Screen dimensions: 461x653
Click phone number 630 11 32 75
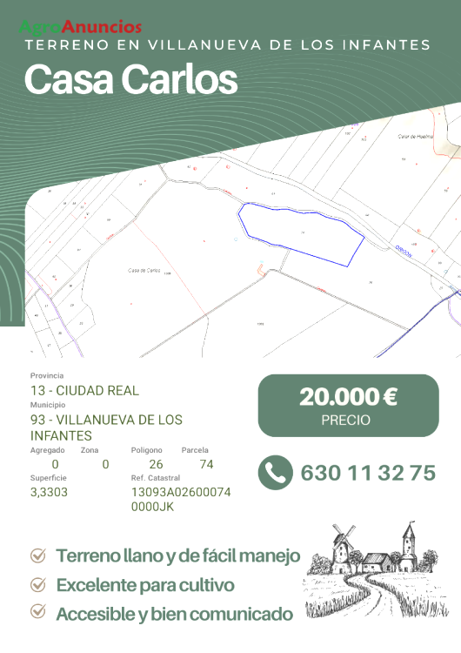(x=368, y=473)
